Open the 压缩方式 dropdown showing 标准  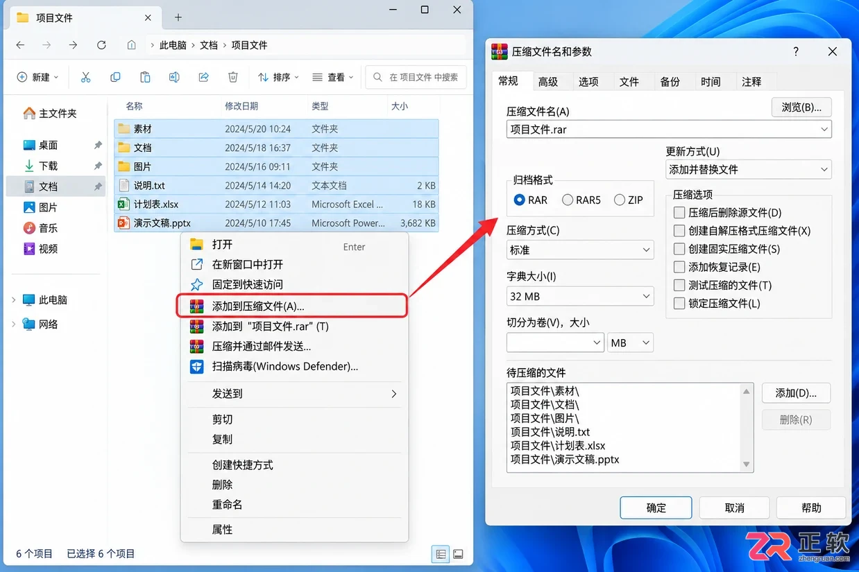click(580, 250)
